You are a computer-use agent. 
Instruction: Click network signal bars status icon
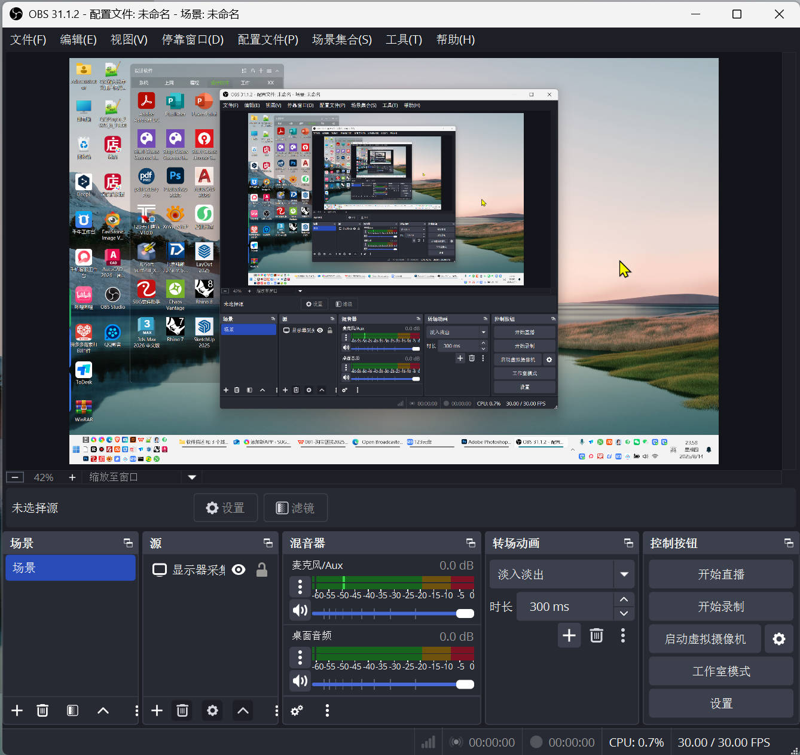point(428,742)
